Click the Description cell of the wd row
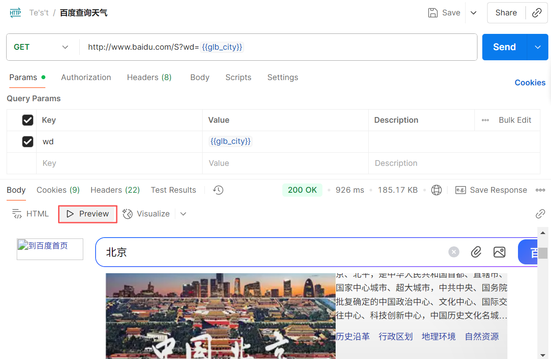Viewport: 551px width, 359px height. click(x=454, y=142)
